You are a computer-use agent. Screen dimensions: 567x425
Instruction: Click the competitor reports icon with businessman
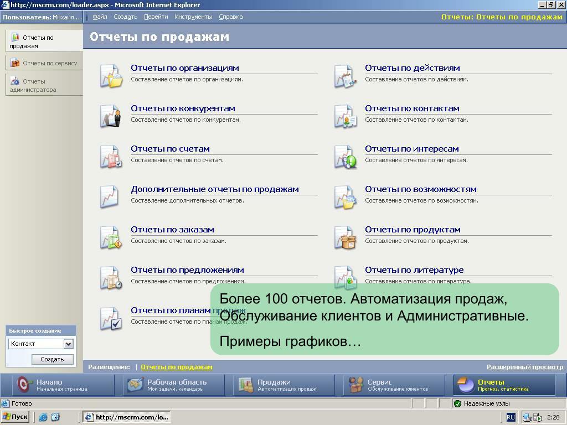[x=111, y=116]
